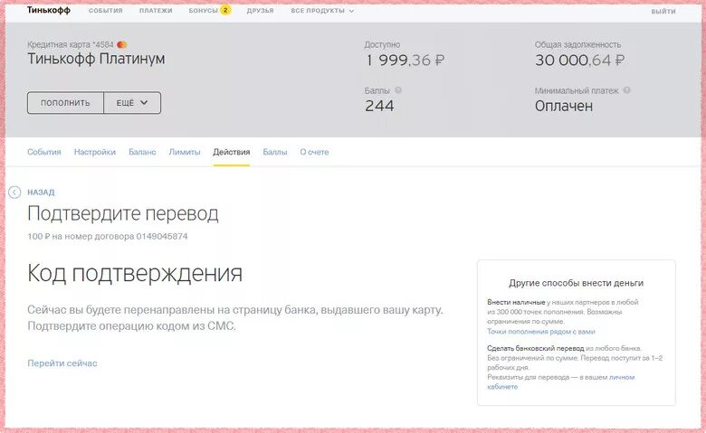Switch to the О счете tab

[x=314, y=152]
